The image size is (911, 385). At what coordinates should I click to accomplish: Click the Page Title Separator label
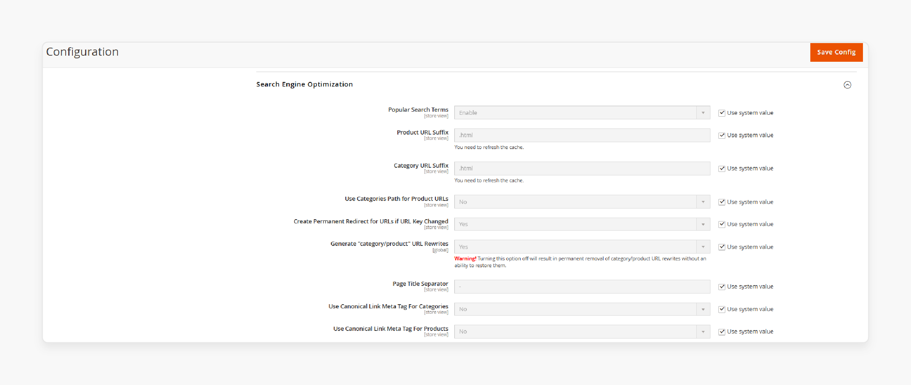[x=420, y=284]
